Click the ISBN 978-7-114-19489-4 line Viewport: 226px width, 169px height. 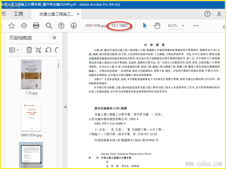point(110,124)
